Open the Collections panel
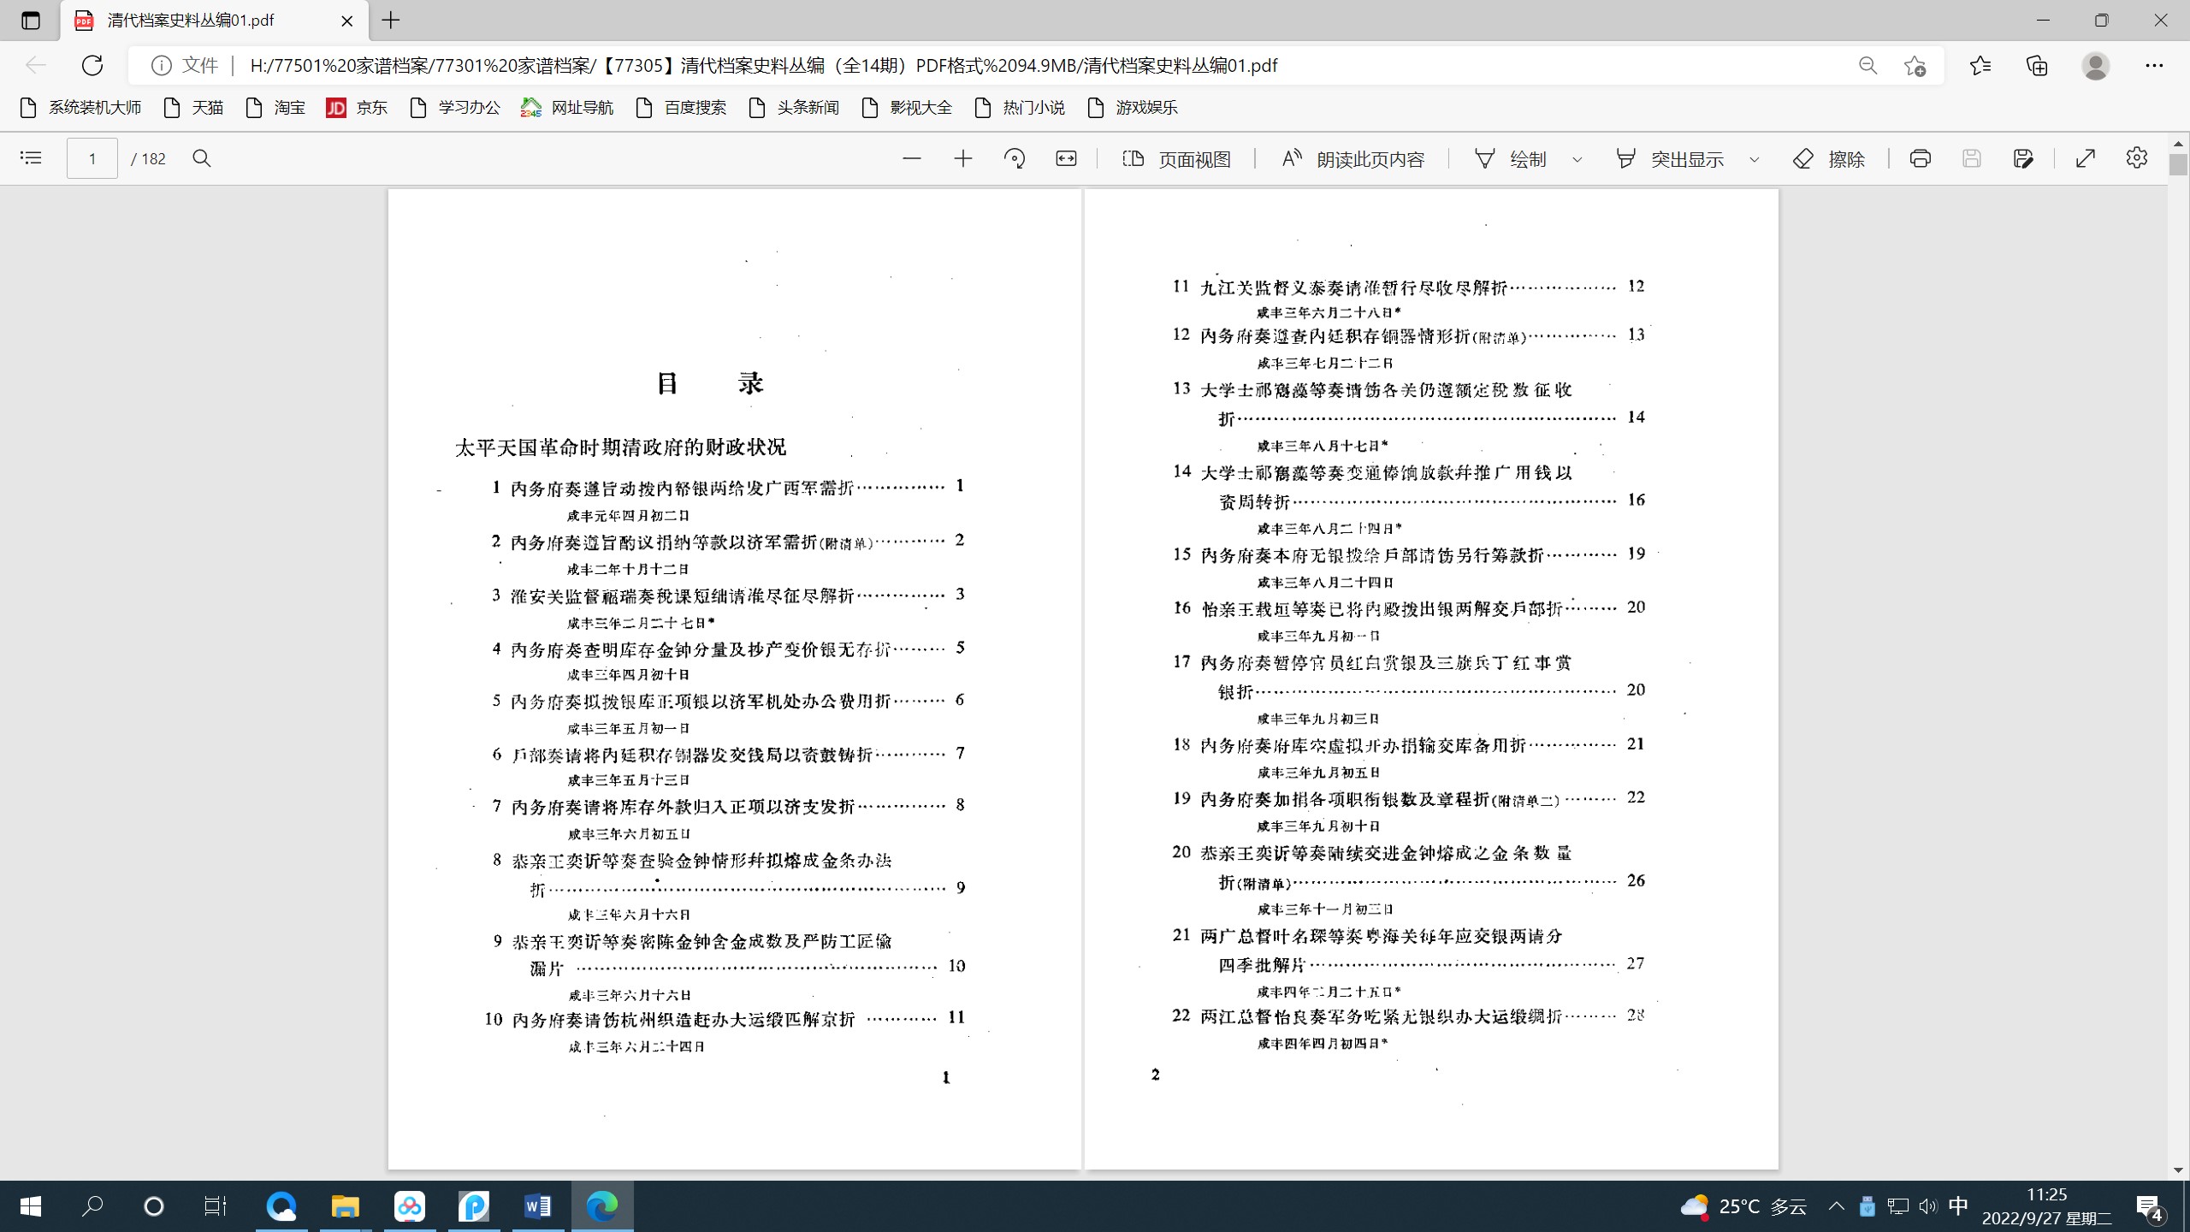The height and width of the screenshot is (1232, 2190). (x=2038, y=66)
